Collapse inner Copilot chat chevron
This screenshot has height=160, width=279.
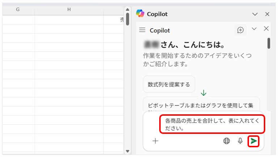[x=254, y=29]
